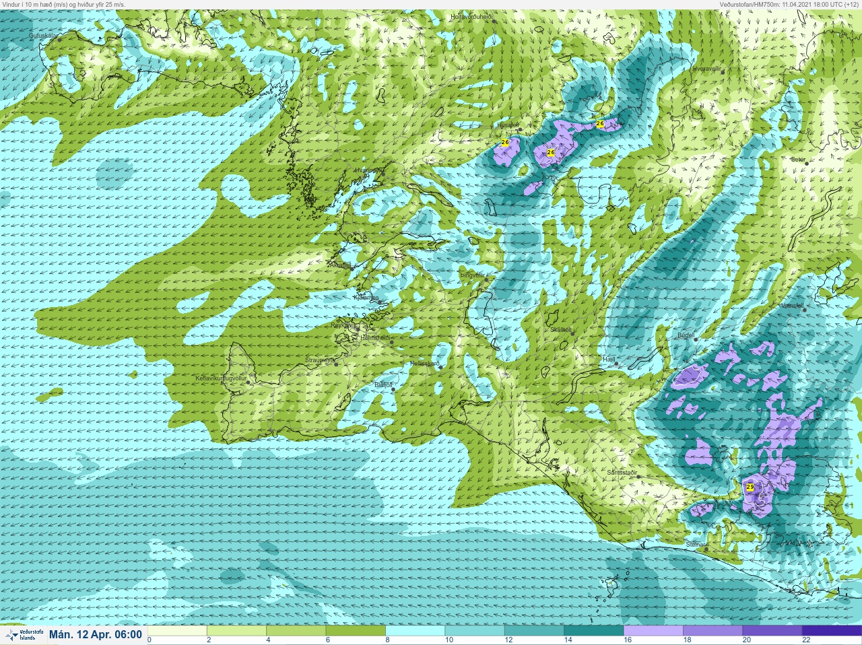The width and height of the screenshot is (862, 645).
Task: Click the Bláfjöll station label
Action: [383, 385]
